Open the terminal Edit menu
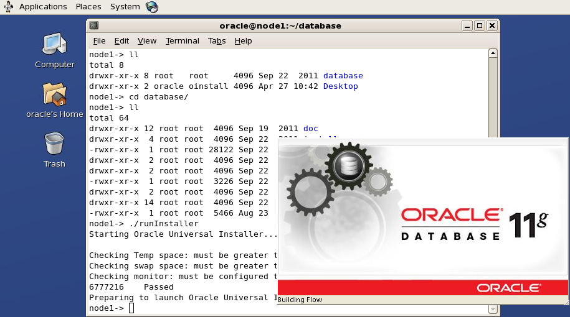The width and height of the screenshot is (570, 317). [x=121, y=41]
